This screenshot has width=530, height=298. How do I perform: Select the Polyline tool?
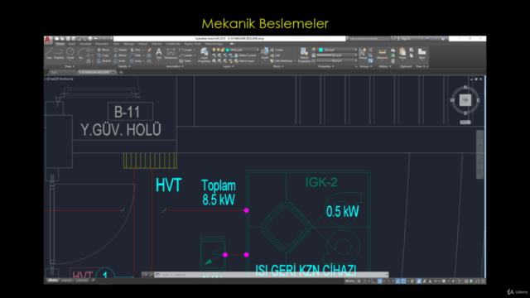[x=59, y=53]
